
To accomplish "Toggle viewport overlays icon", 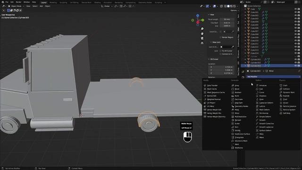I will point(214,6).
